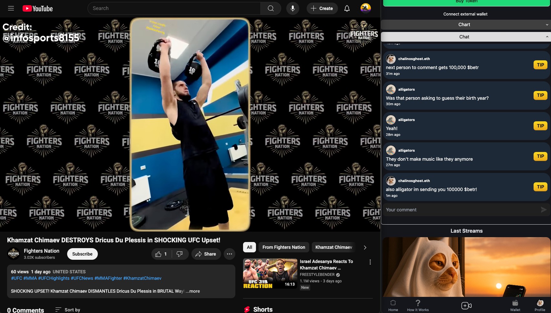This screenshot has height=313, width=551.
Task: Open the Profile section
Action: click(x=540, y=305)
